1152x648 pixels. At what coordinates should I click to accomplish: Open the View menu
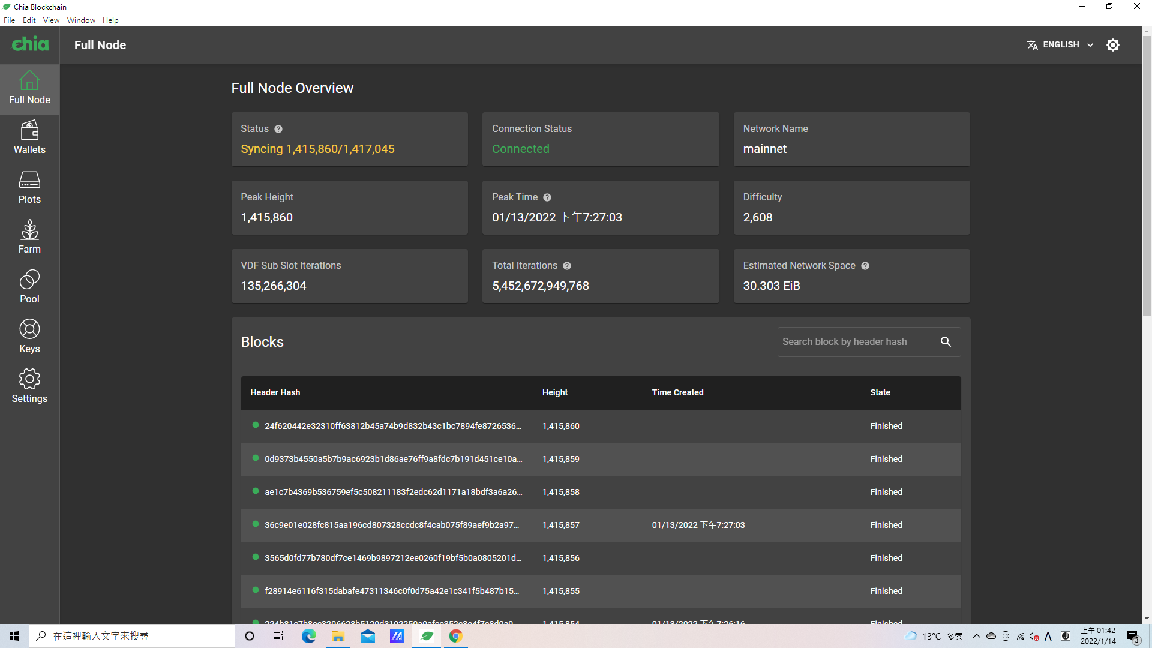pos(51,20)
